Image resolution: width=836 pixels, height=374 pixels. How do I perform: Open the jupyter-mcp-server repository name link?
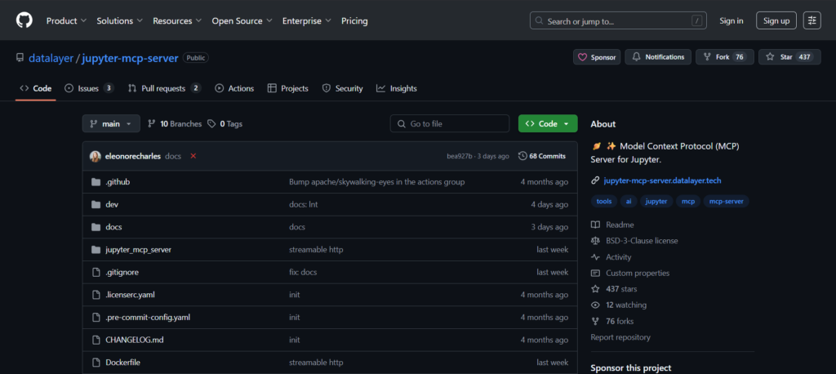(130, 58)
